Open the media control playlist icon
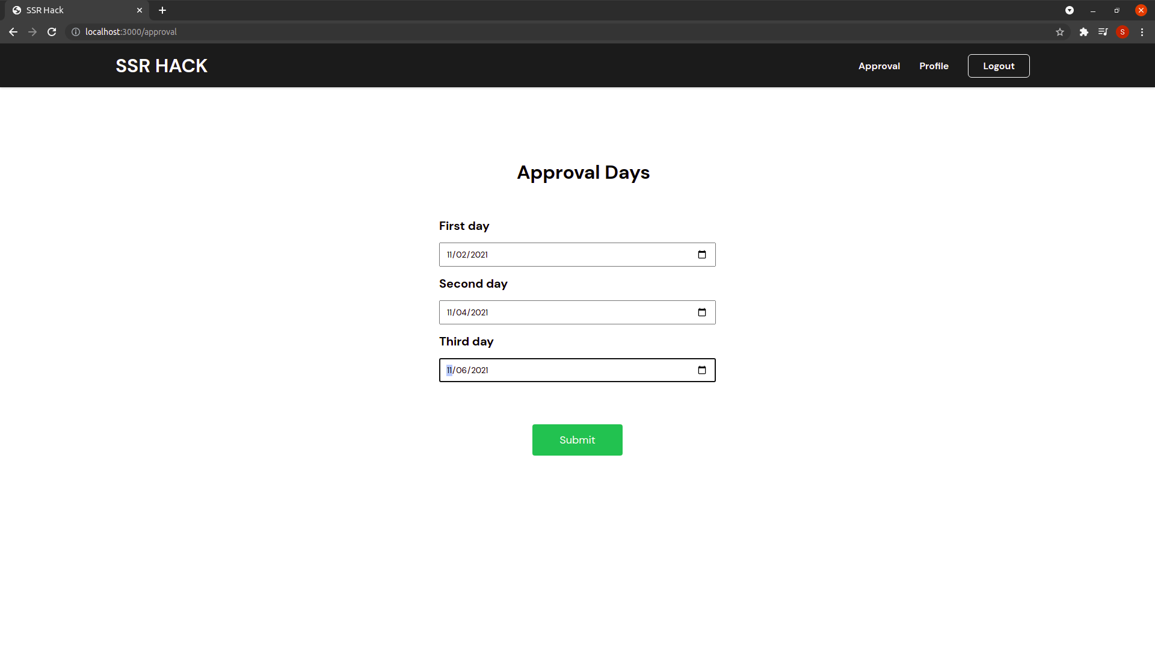 pyautogui.click(x=1103, y=32)
